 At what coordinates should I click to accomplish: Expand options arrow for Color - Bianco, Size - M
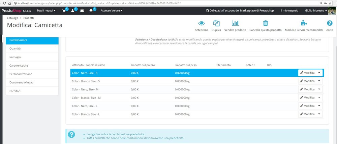point(319,97)
